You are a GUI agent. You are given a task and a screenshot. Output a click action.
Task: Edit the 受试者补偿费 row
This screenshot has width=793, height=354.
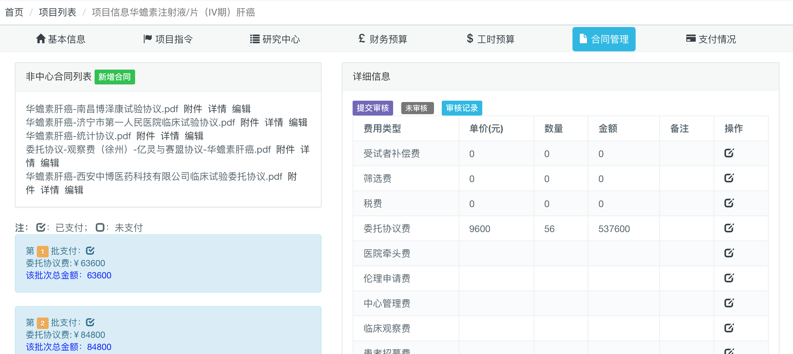[x=729, y=153]
